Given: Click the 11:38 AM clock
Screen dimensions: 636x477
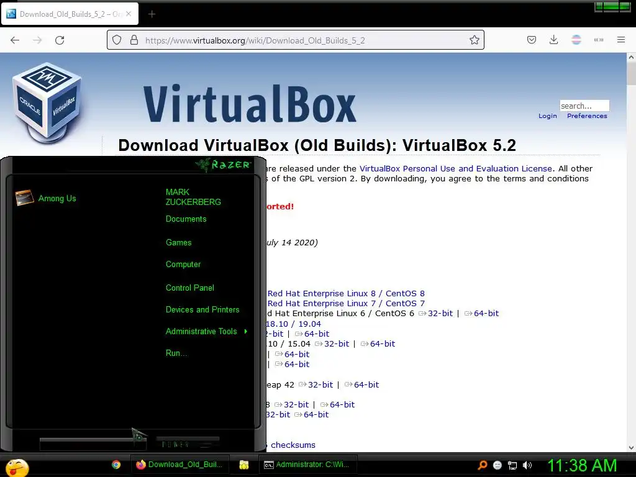Looking at the screenshot, I should point(582,465).
